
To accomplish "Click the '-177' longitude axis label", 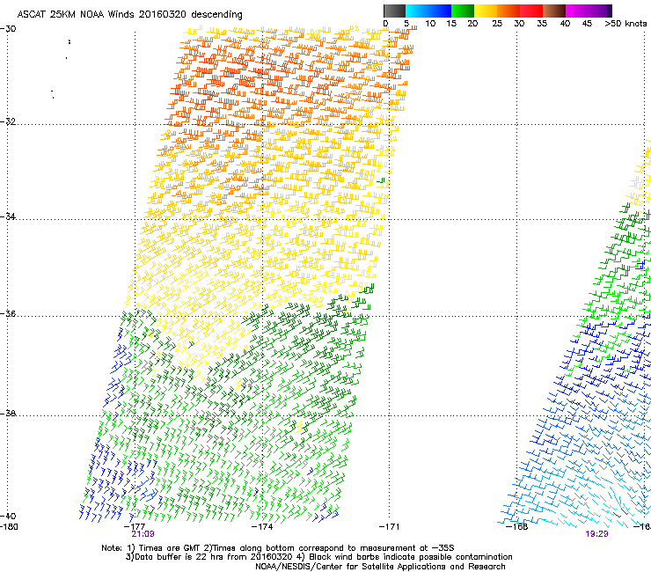I will (135, 527).
